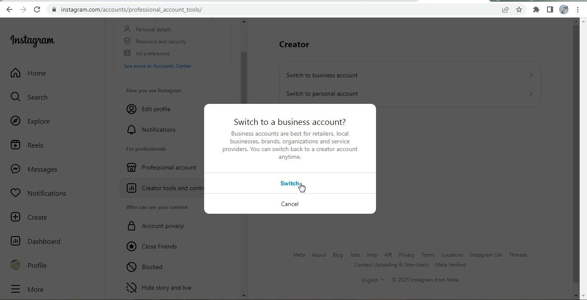Click the Creator tools chart icon
Image resolution: width=587 pixels, height=300 pixels.
[131, 188]
